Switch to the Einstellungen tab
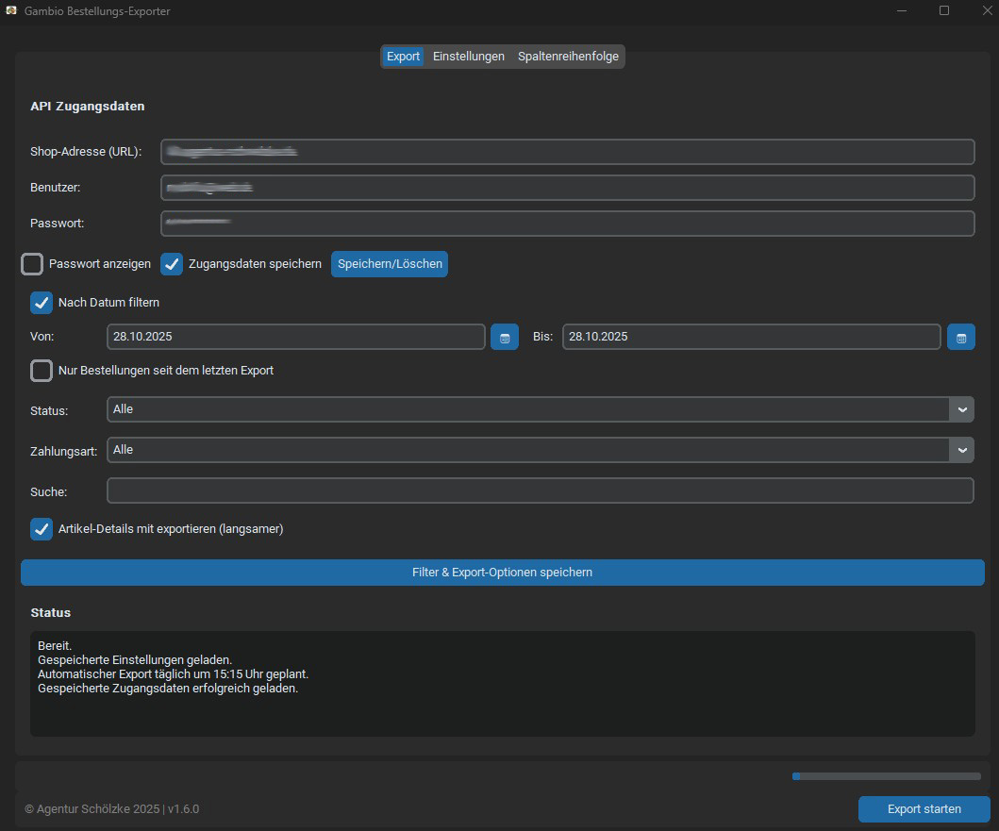Screen dimensions: 999x831 click(x=468, y=57)
